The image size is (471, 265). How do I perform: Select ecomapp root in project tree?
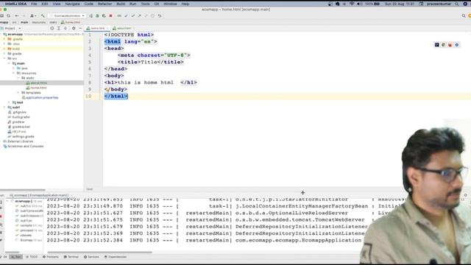pyautogui.click(x=15, y=35)
